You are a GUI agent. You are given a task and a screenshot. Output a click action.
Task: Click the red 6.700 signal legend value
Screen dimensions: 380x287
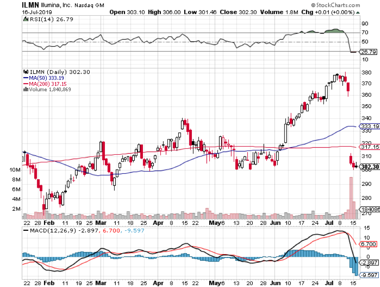point(112,230)
